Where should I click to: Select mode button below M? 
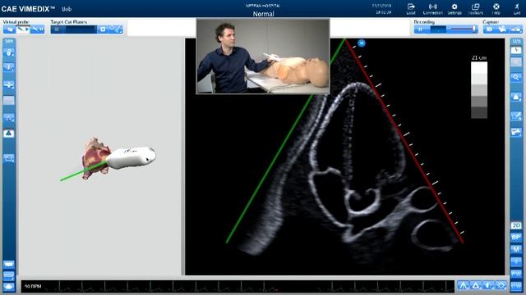(516, 262)
